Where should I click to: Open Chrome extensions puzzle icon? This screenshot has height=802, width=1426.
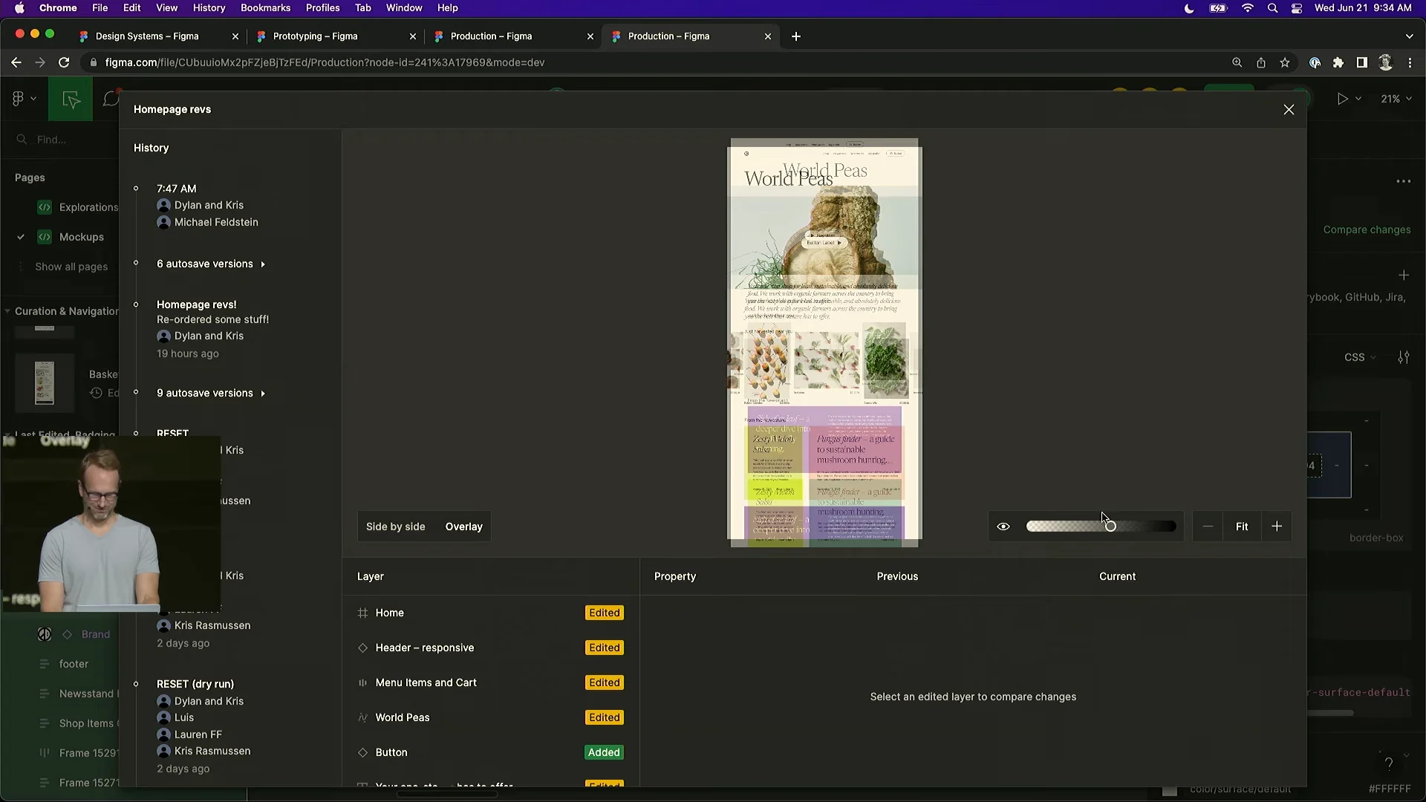pos(1338,63)
